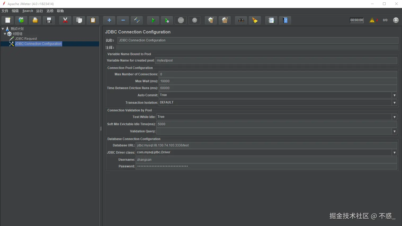Open the JDBC Driver class dropdown
Image resolution: width=402 pixels, height=226 pixels.
(x=395, y=153)
